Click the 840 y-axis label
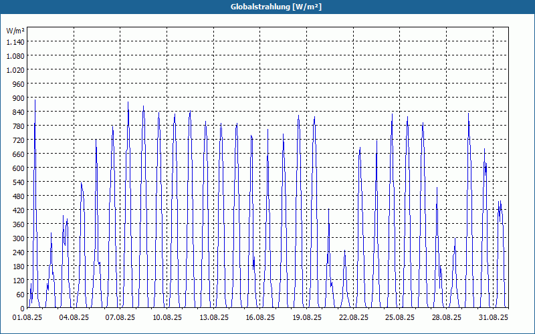This screenshot has width=535, height=334. click(x=19, y=112)
